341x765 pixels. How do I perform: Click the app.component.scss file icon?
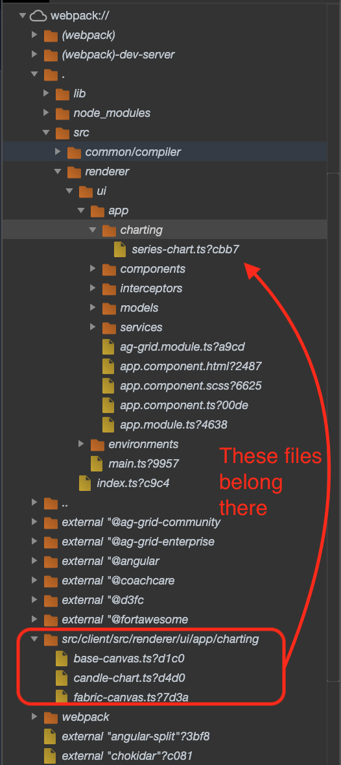click(108, 386)
